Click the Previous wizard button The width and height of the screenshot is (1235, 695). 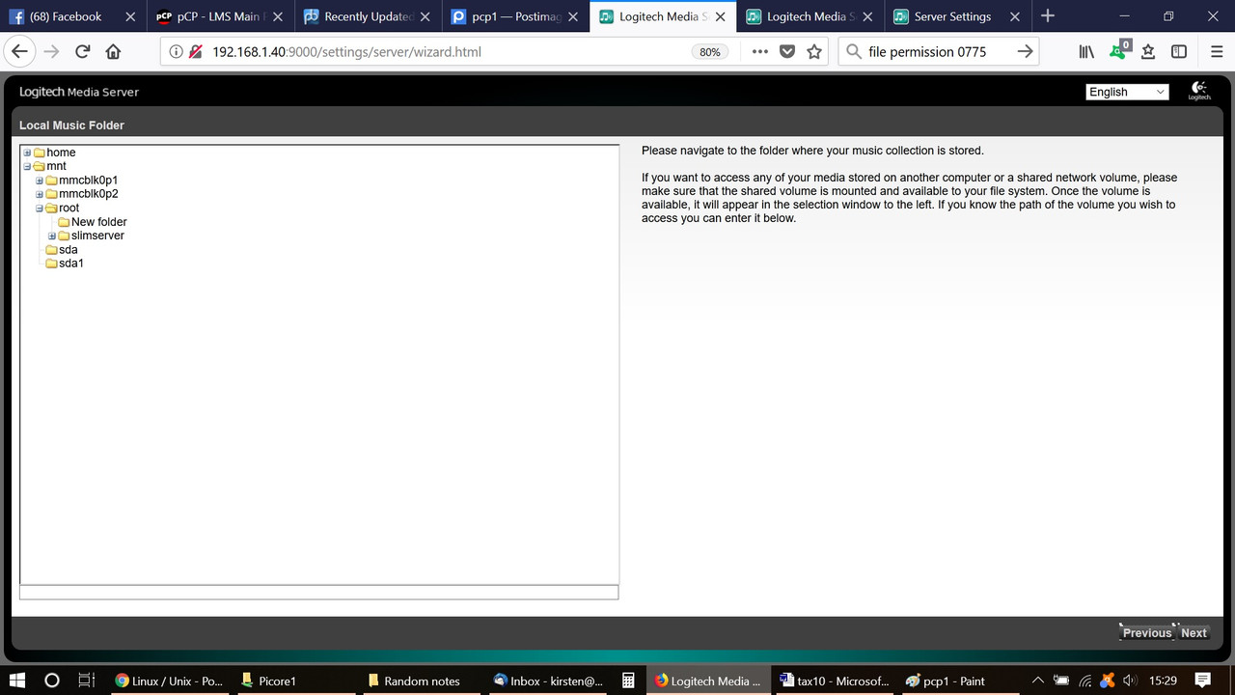click(x=1146, y=633)
